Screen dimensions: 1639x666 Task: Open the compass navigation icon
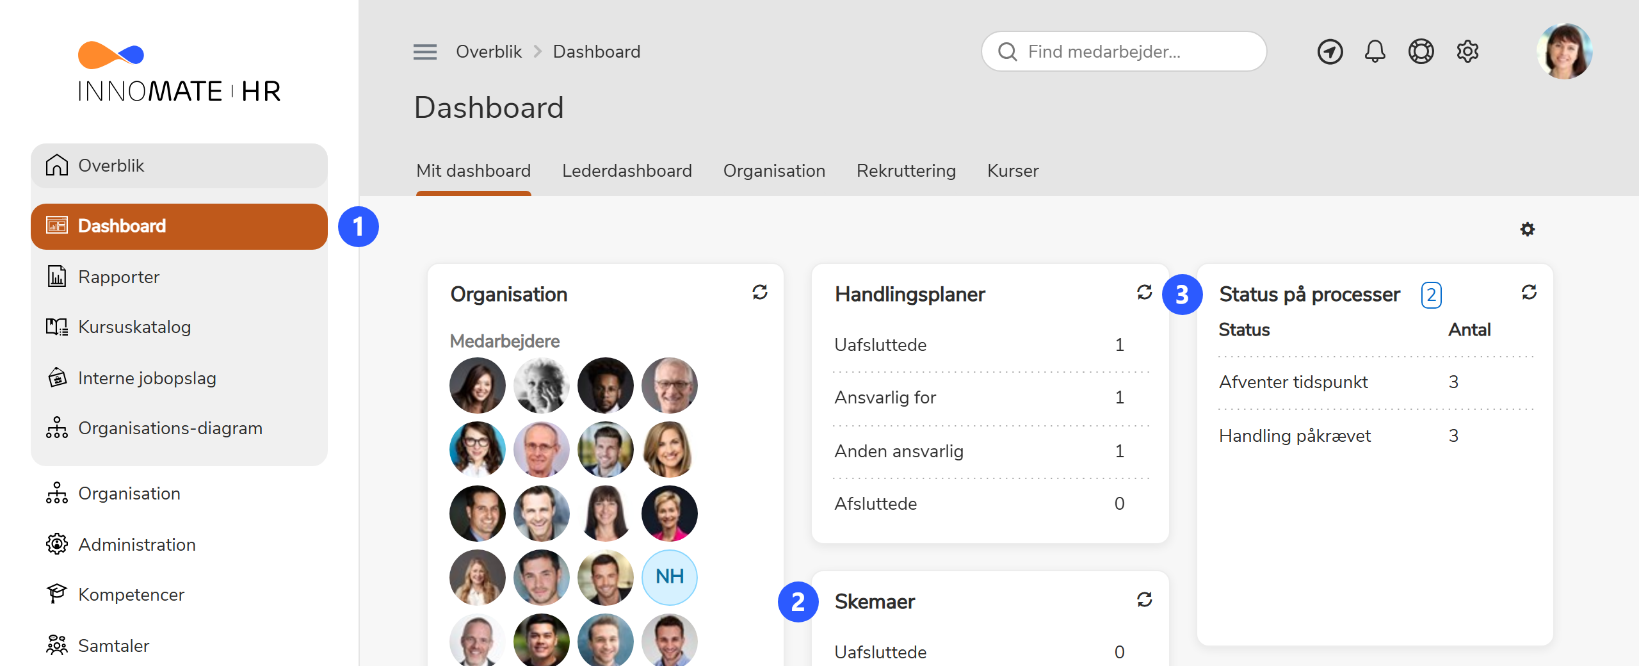point(1330,52)
